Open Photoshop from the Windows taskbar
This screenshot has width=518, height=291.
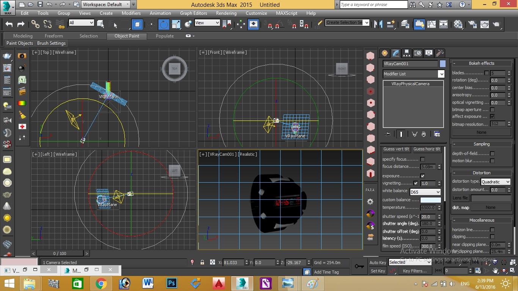(171, 283)
